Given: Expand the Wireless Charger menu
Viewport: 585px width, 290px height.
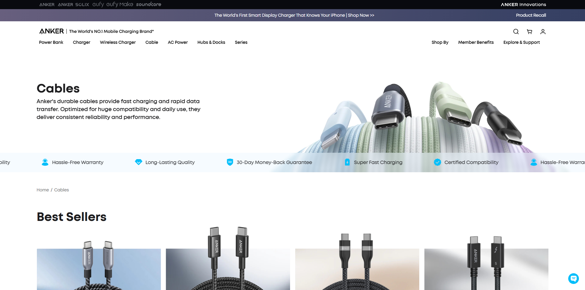Looking at the screenshot, I should [x=118, y=42].
